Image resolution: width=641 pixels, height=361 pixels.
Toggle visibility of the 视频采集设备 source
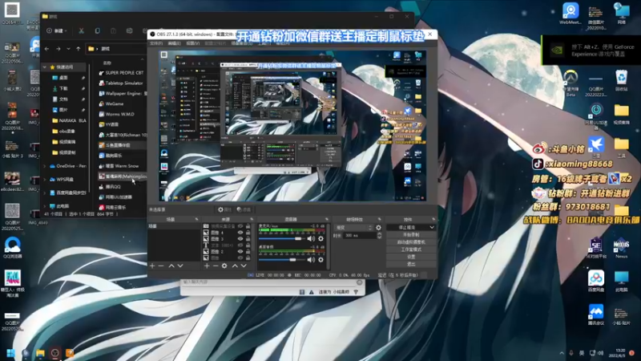(240, 226)
